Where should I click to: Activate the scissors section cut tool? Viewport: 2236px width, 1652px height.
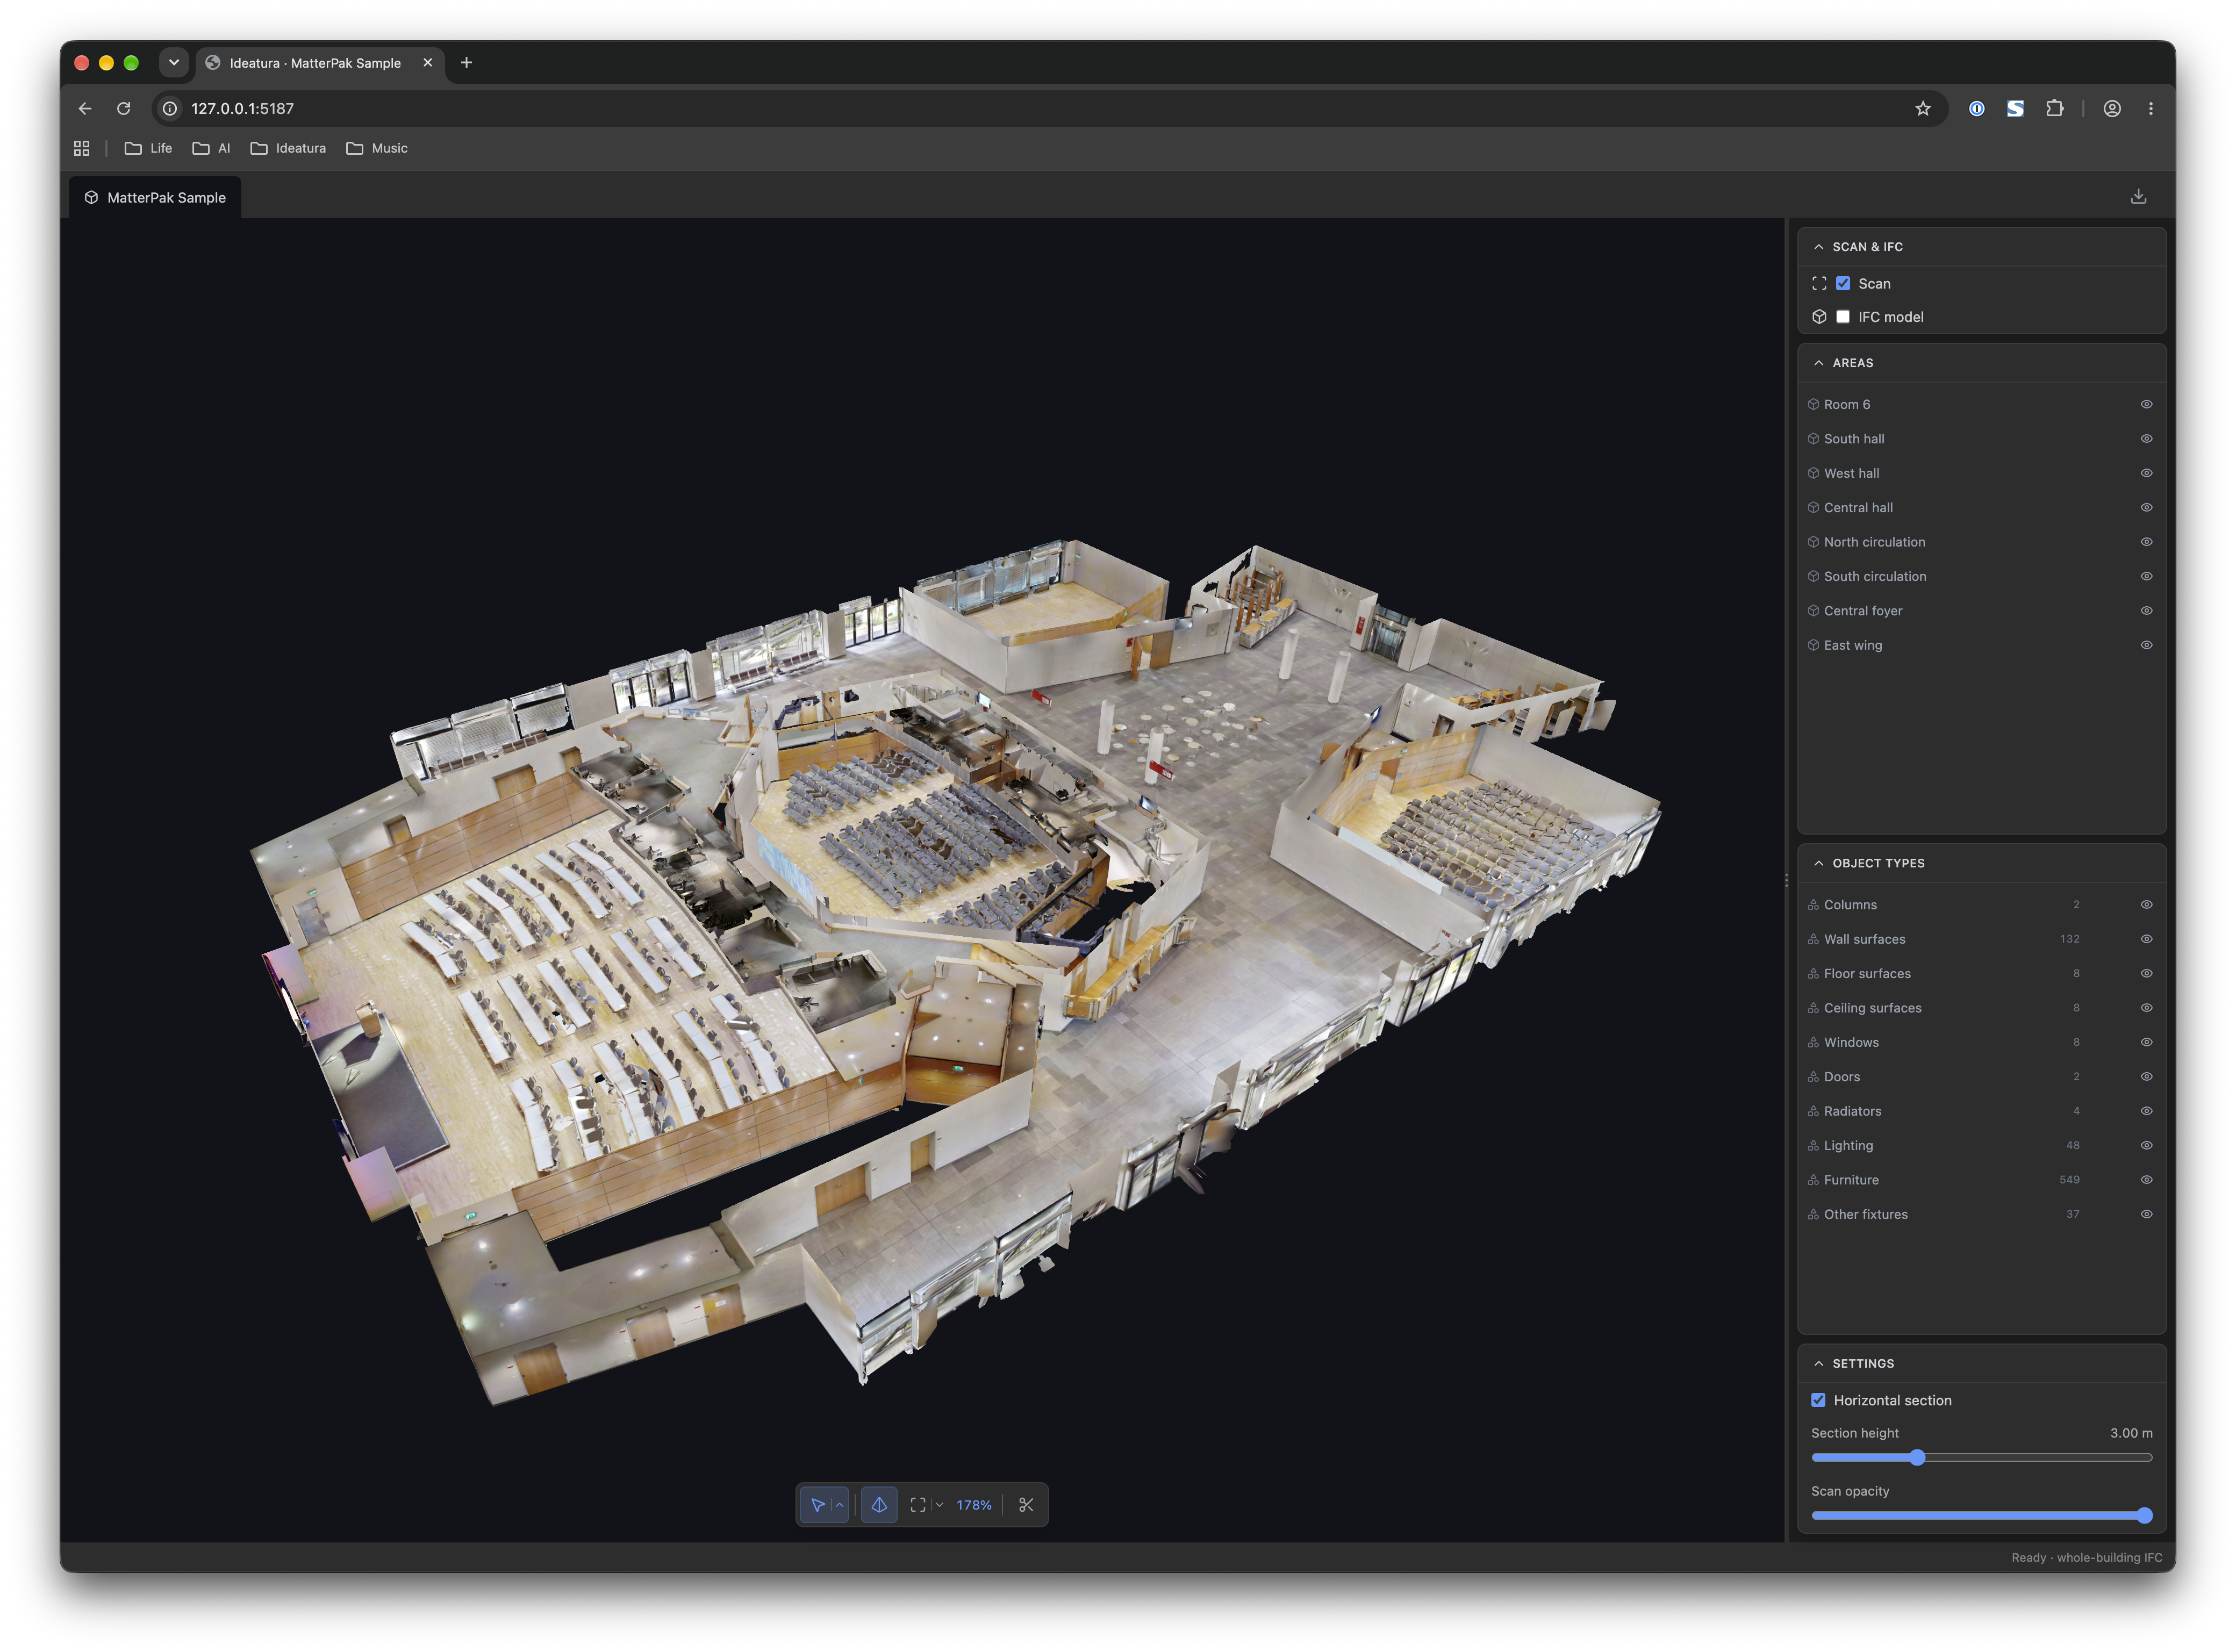pyautogui.click(x=1026, y=1505)
